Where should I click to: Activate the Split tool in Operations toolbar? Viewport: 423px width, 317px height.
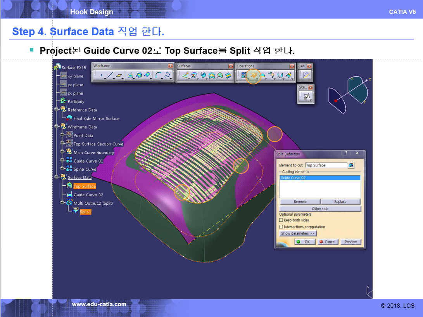(253, 76)
